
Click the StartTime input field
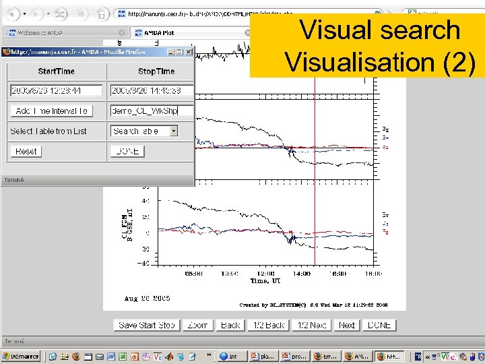56,90
